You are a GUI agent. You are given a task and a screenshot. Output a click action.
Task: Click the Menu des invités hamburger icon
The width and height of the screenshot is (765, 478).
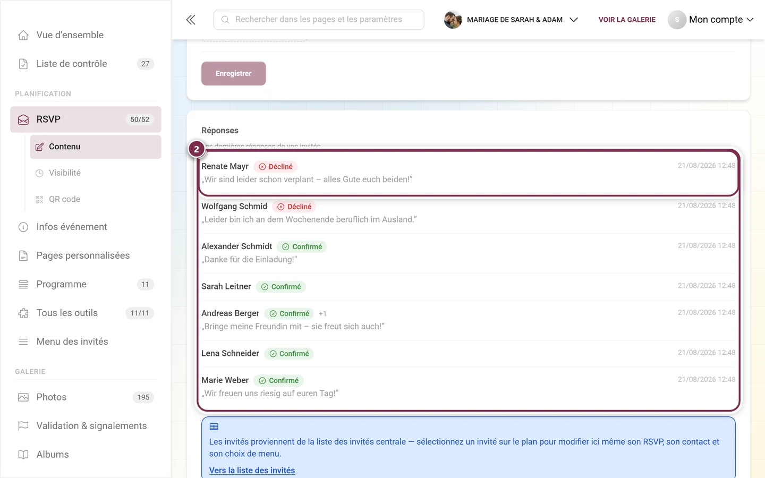click(23, 342)
